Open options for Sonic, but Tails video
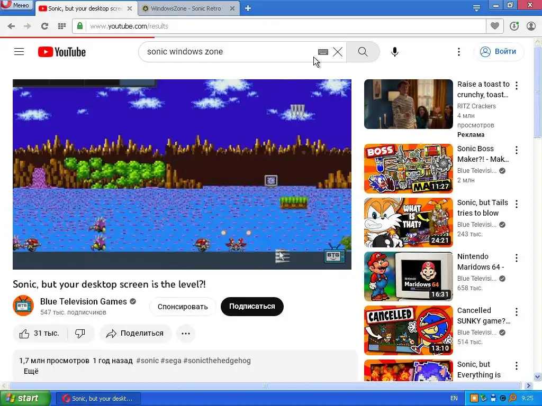Screen dimensions: 542x406 click(517, 204)
